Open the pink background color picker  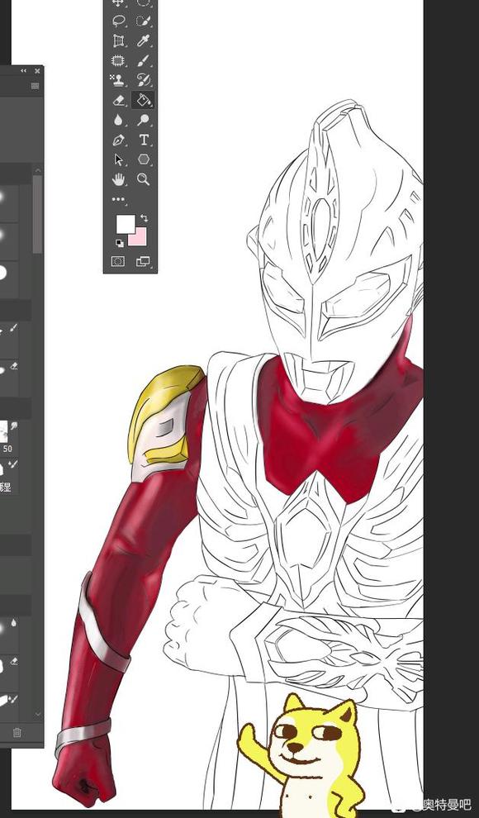[x=139, y=238]
